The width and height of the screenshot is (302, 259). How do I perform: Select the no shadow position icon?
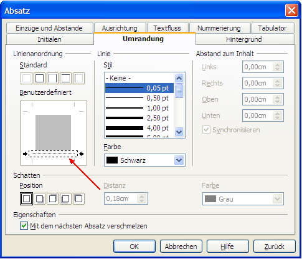(x=26, y=198)
